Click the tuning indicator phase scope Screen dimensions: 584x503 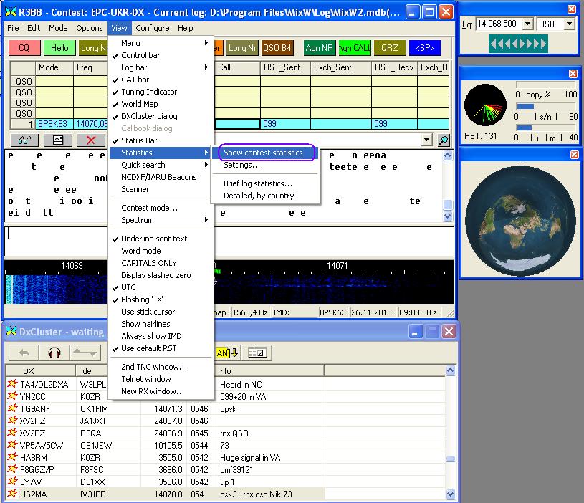[x=485, y=105]
